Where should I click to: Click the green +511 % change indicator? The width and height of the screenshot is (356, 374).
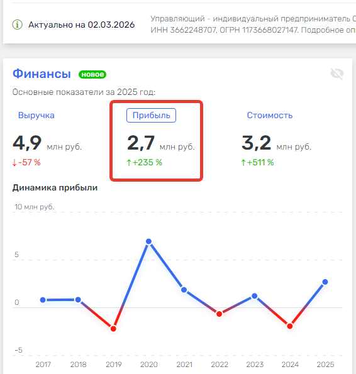coord(257,162)
